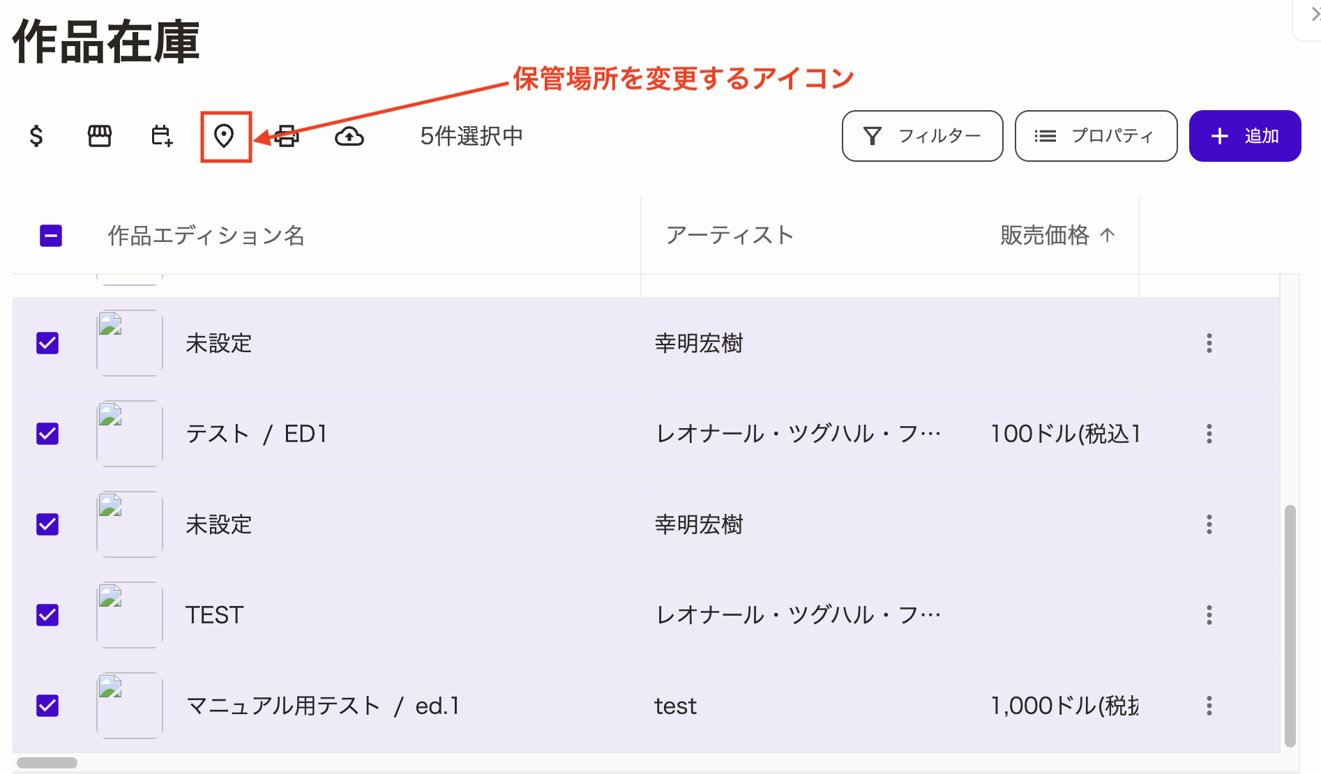Click the printer icon
This screenshot has width=1321, height=774.
point(286,136)
